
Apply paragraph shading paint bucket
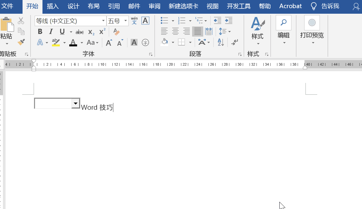pos(164,42)
